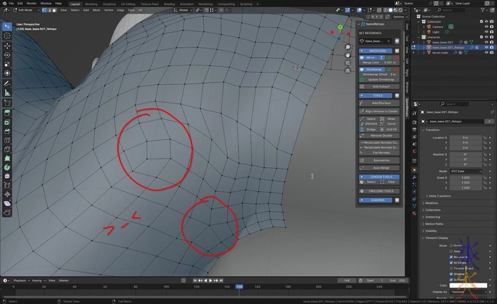Screen dimensions: 497x304
Task: Select the Move tool in the toolbar
Action: 7,45
